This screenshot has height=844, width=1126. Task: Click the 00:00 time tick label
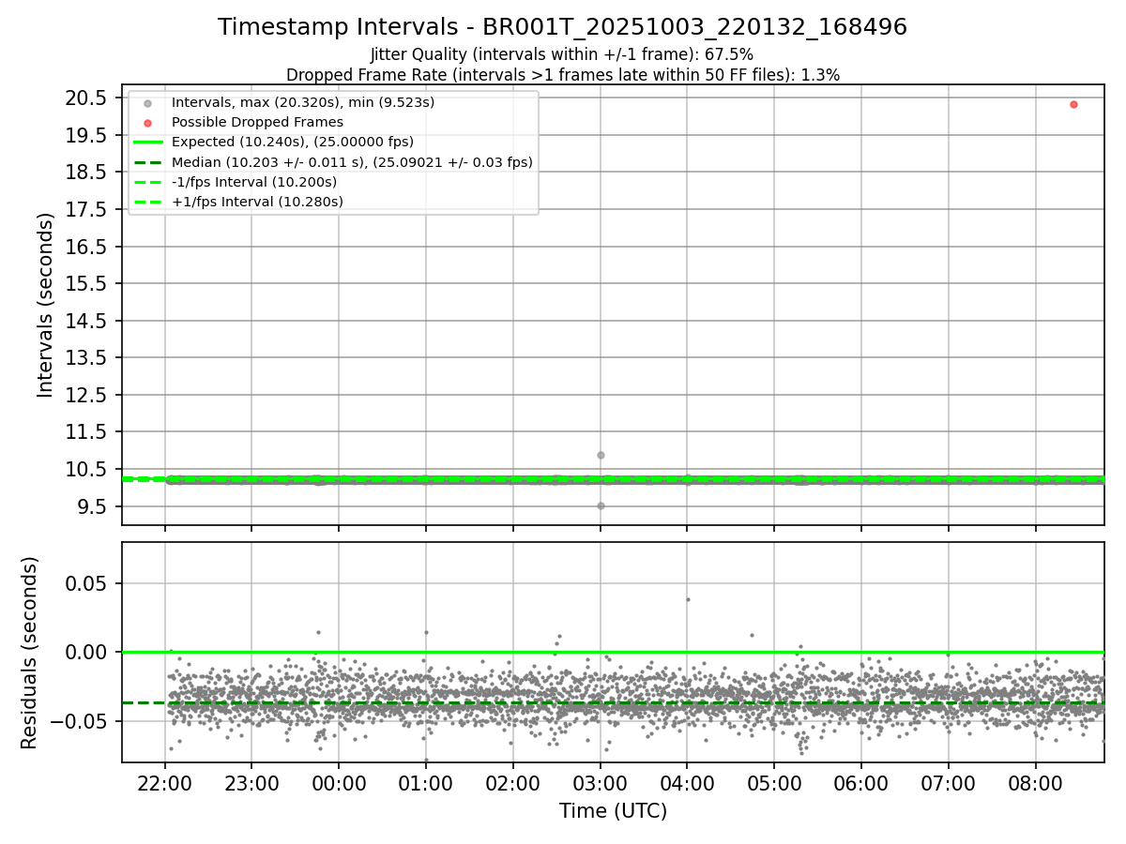(x=339, y=781)
